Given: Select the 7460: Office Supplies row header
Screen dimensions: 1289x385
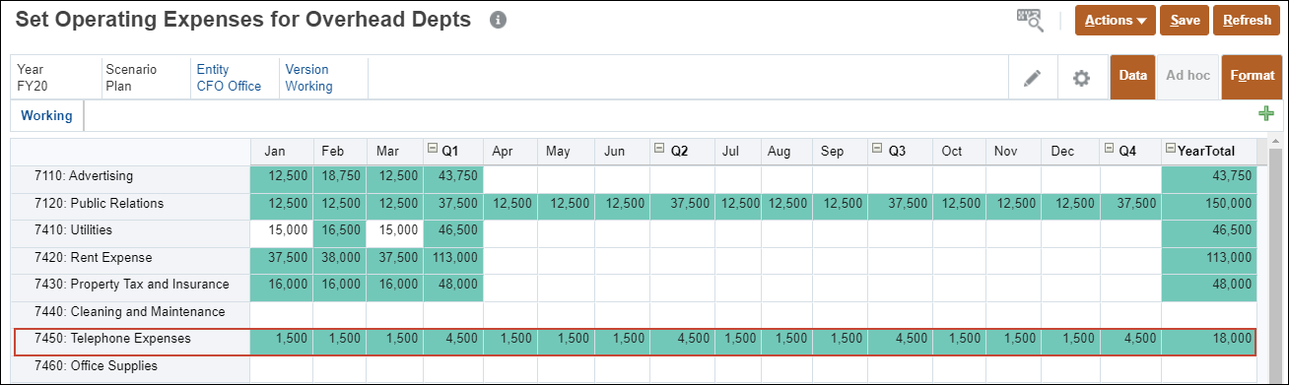Looking at the screenshot, I should coord(130,368).
